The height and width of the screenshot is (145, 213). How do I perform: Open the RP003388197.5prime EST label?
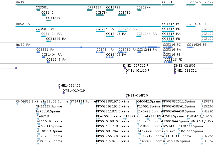[x=113, y=101]
